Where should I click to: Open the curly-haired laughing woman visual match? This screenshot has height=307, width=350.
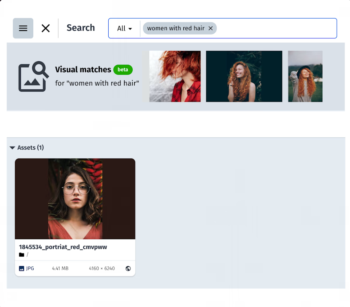(244, 76)
